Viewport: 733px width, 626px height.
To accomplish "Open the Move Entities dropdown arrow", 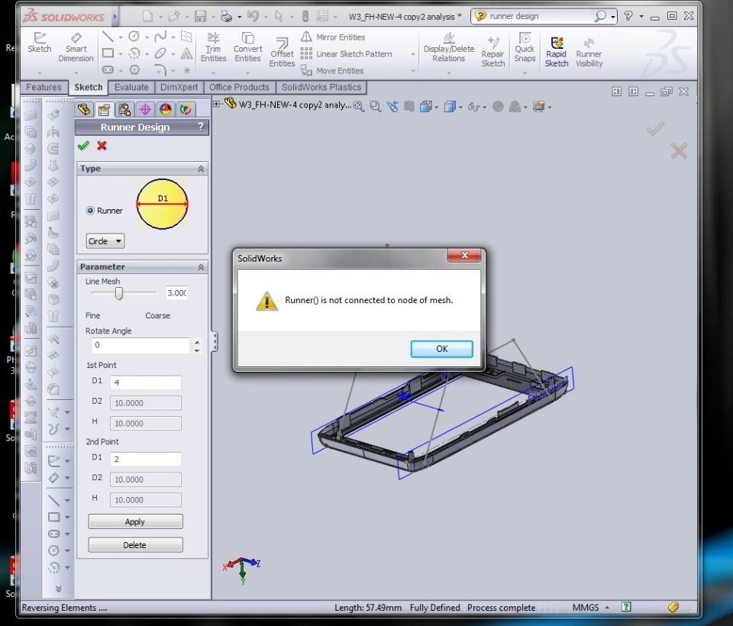I will click(413, 71).
